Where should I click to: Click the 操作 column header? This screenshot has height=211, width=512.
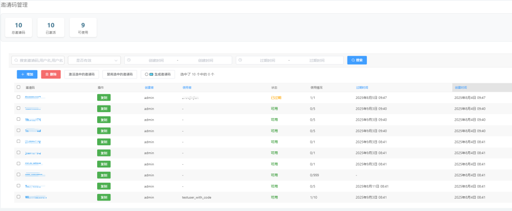pos(101,88)
